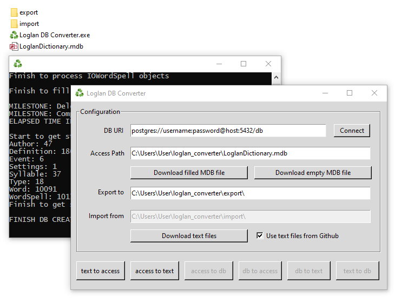Click console line 'Word: 10091'
Screen dimensions: 395x298
(x=33, y=189)
